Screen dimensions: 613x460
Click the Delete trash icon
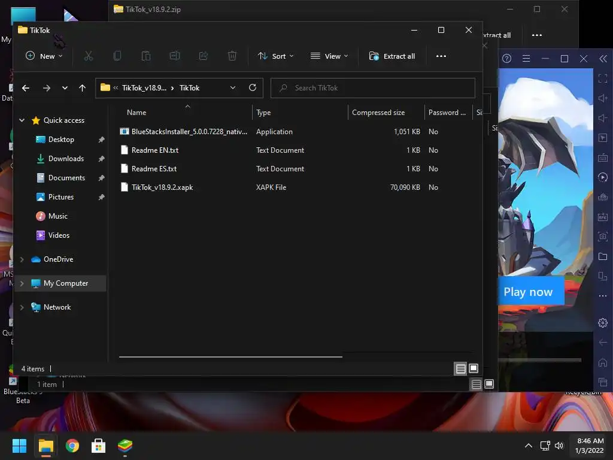(232, 56)
